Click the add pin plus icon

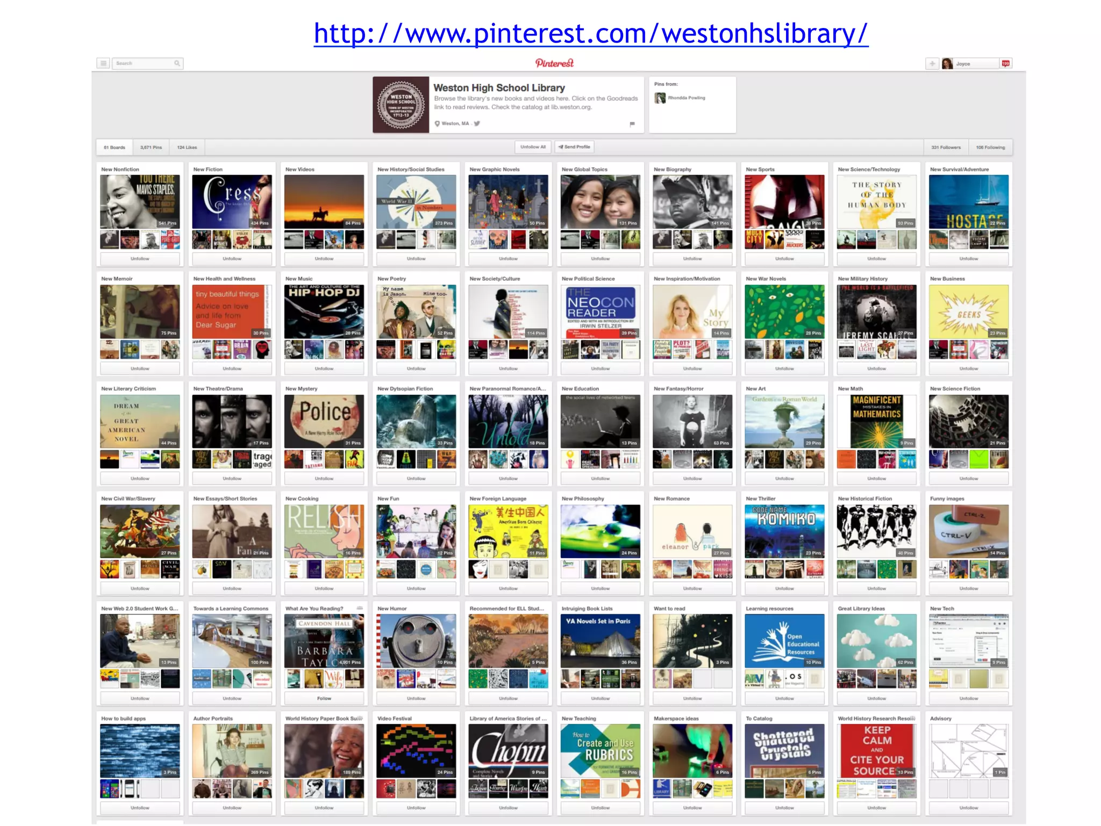click(932, 64)
